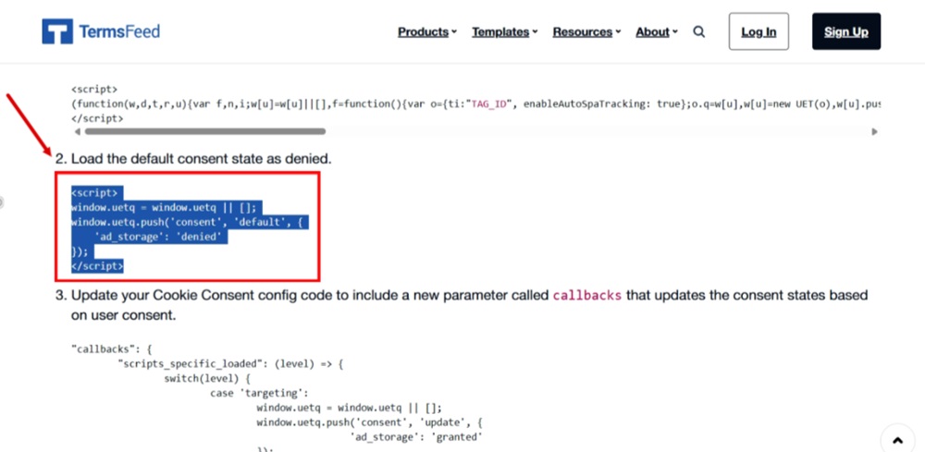The width and height of the screenshot is (925, 452).
Task: Click the Log In button
Action: coord(758,31)
